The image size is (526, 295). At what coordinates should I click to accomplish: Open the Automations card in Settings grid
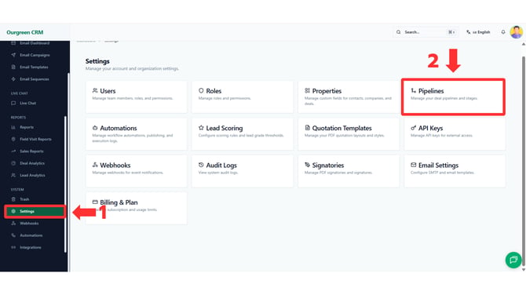(136, 134)
